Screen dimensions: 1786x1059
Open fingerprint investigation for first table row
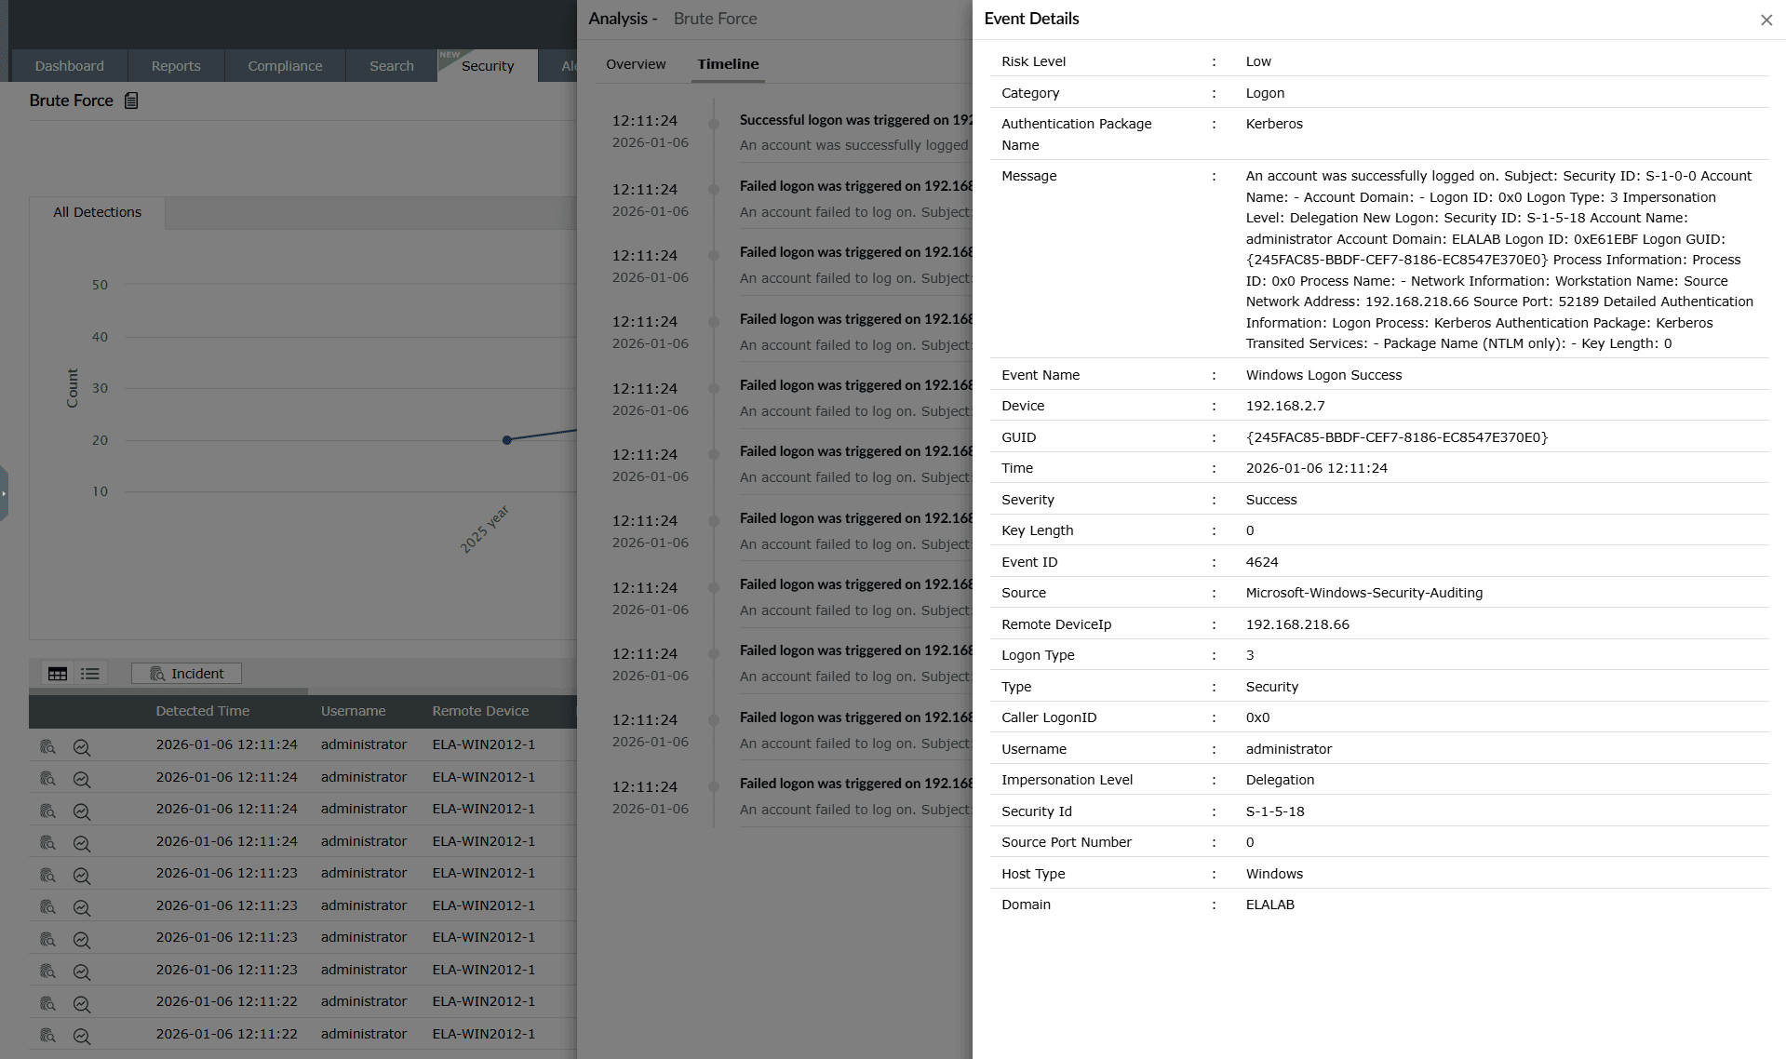(x=47, y=746)
